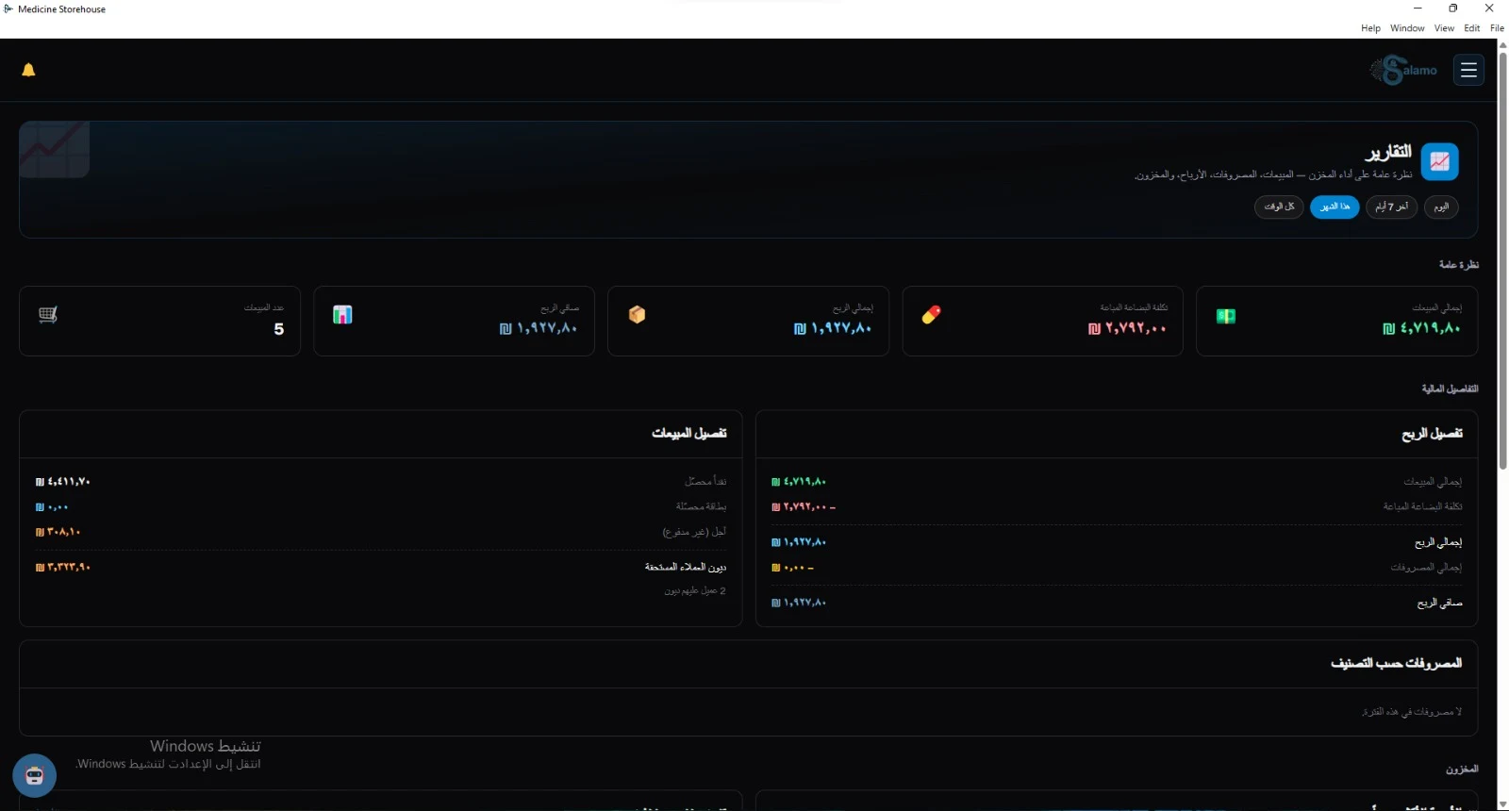Image resolution: width=1509 pixels, height=811 pixels.
Task: Select the كل الوقت time filter
Action: click(1279, 207)
